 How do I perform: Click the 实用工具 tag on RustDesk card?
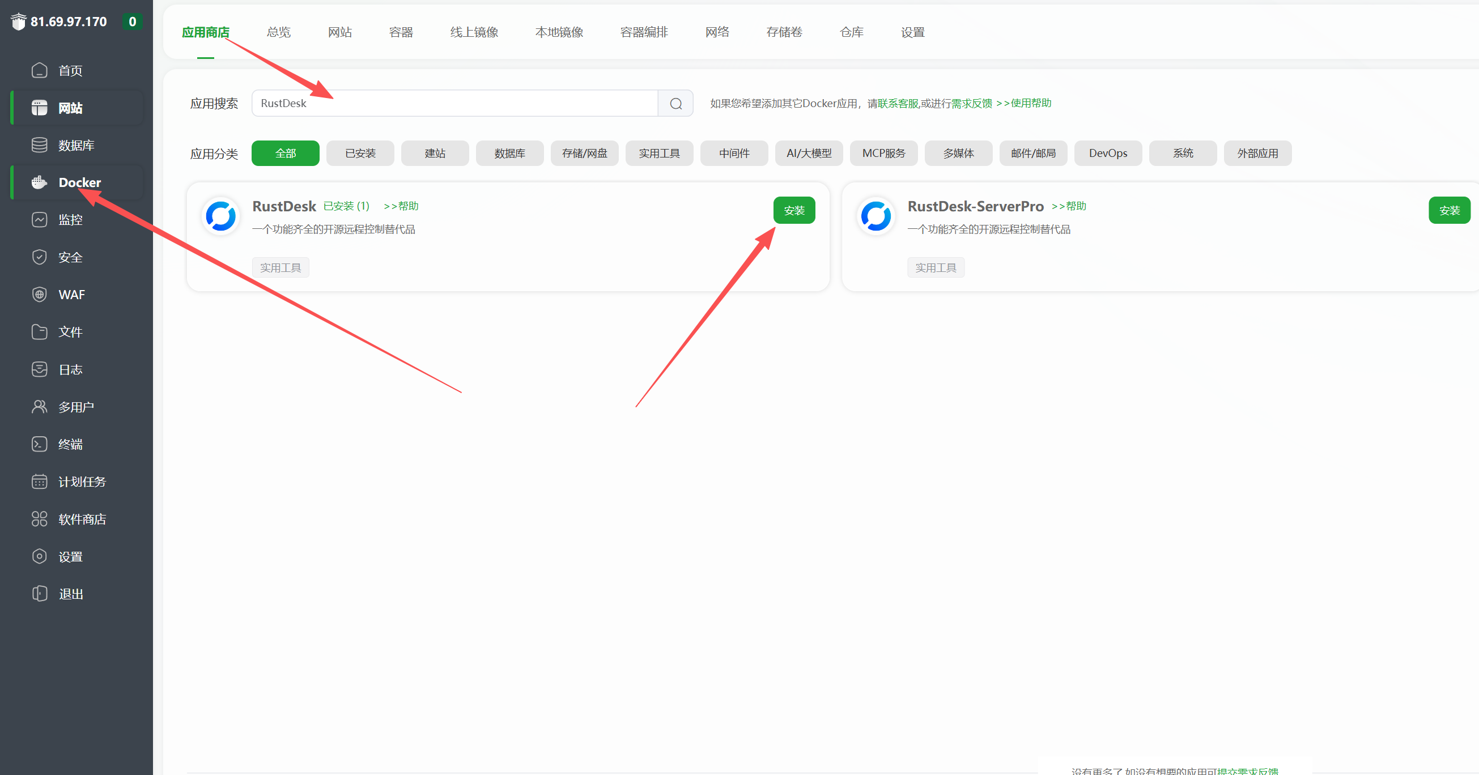click(x=280, y=267)
